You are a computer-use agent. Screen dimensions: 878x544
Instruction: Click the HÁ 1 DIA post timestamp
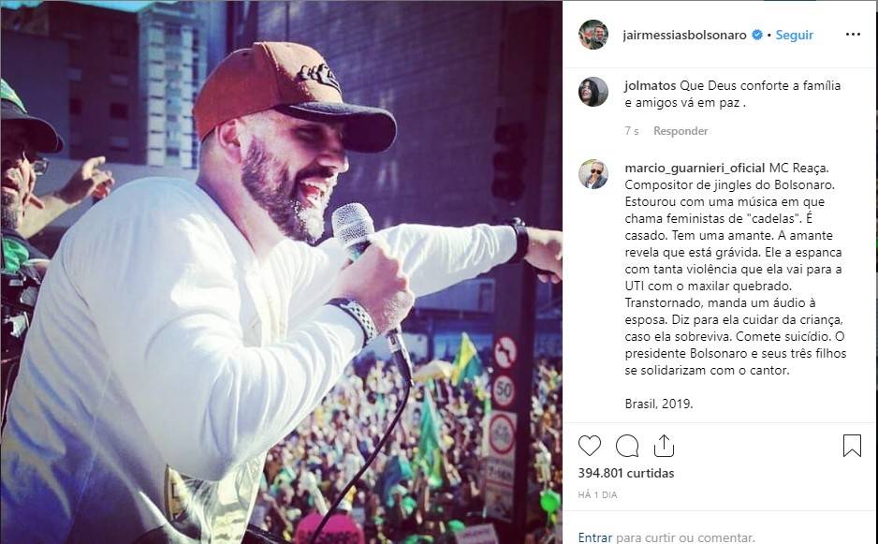[x=597, y=494]
